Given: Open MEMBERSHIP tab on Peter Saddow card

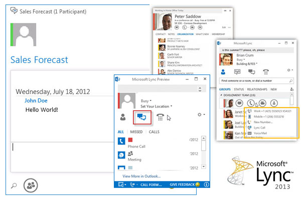Looking at the screenshot, I should [218, 34].
